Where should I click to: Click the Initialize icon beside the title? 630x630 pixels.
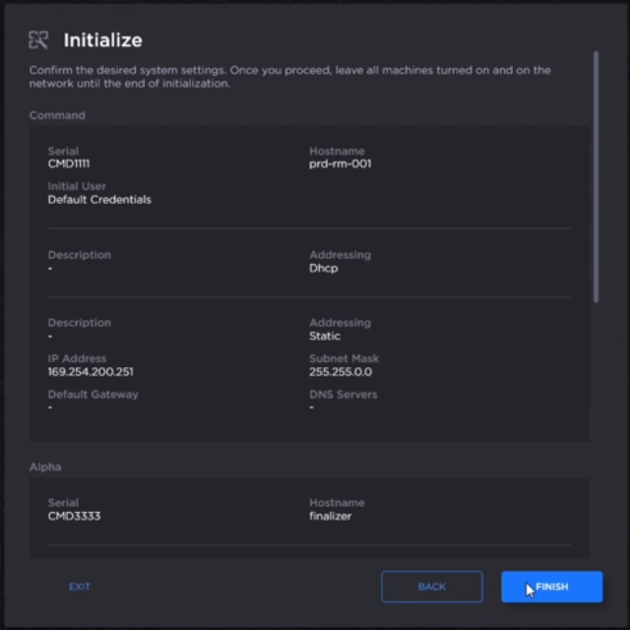[38, 40]
